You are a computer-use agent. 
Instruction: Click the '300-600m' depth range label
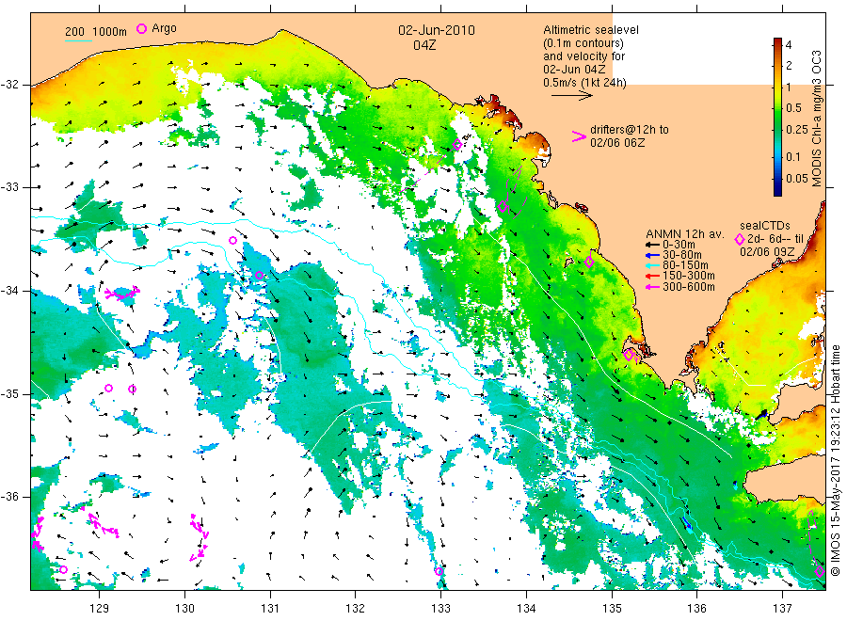click(689, 287)
